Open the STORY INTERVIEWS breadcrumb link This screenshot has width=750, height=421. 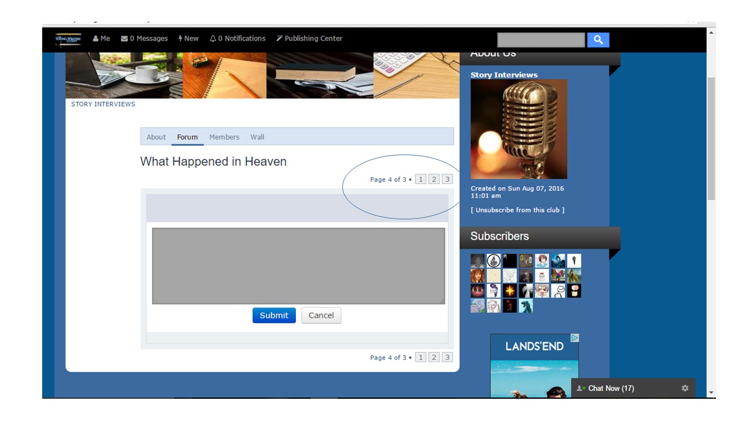[103, 104]
